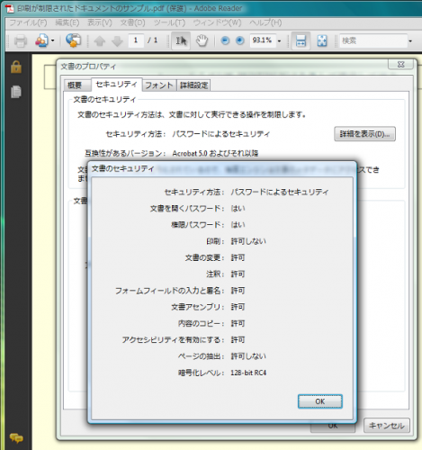Switch to the フォント tab
Screen dimensions: 422x450
159,85
